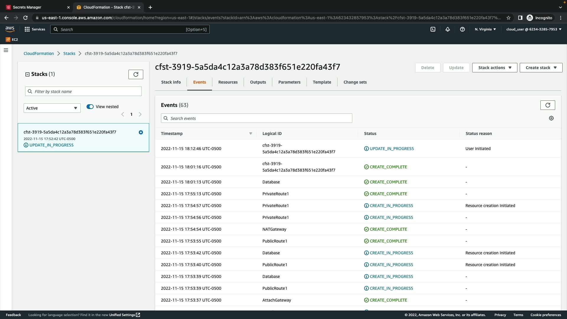Follow the CloudFormation breadcrumb link
Image resolution: width=567 pixels, height=319 pixels.
39,53
